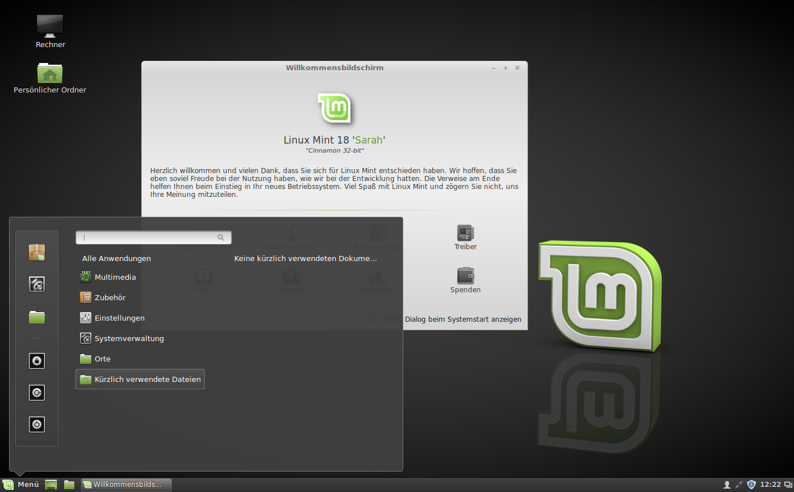794x492 pixels.
Task: Click the Menü button on the panel
Action: pyautogui.click(x=21, y=485)
